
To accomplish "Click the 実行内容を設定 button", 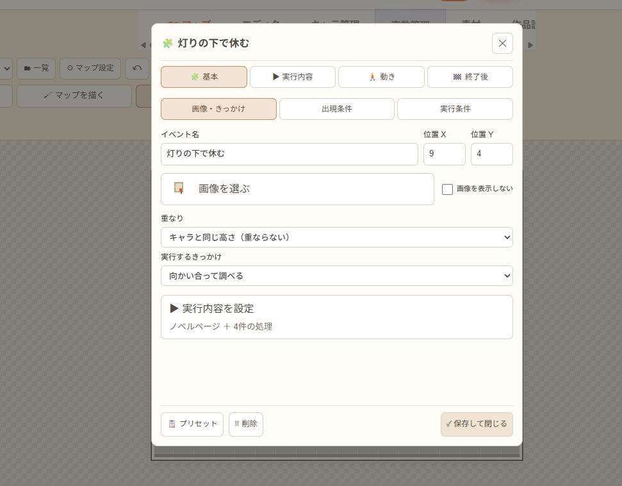I will click(337, 317).
